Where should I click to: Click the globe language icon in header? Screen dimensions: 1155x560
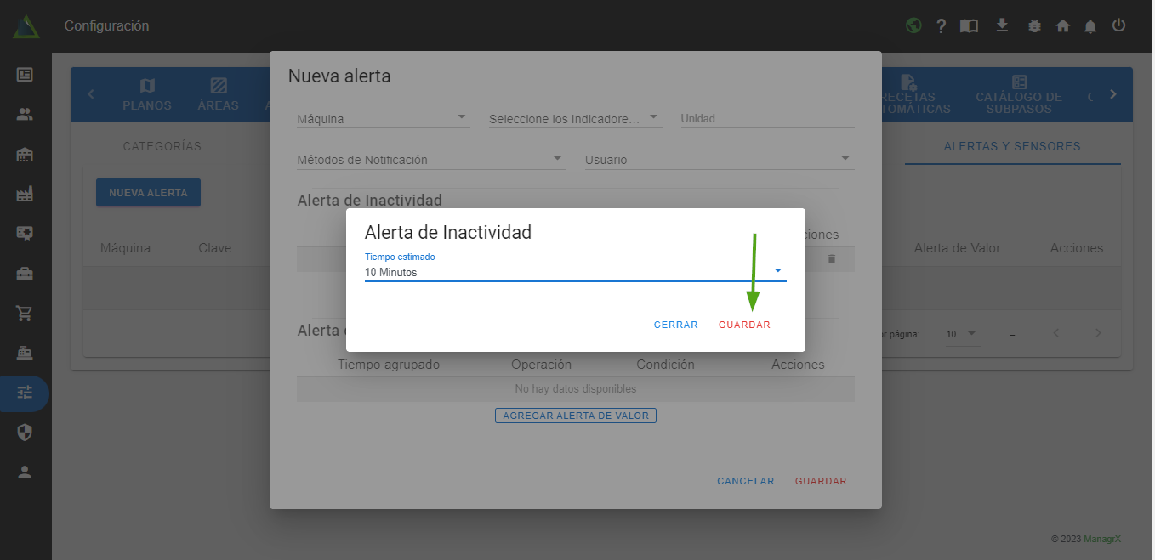(x=913, y=25)
